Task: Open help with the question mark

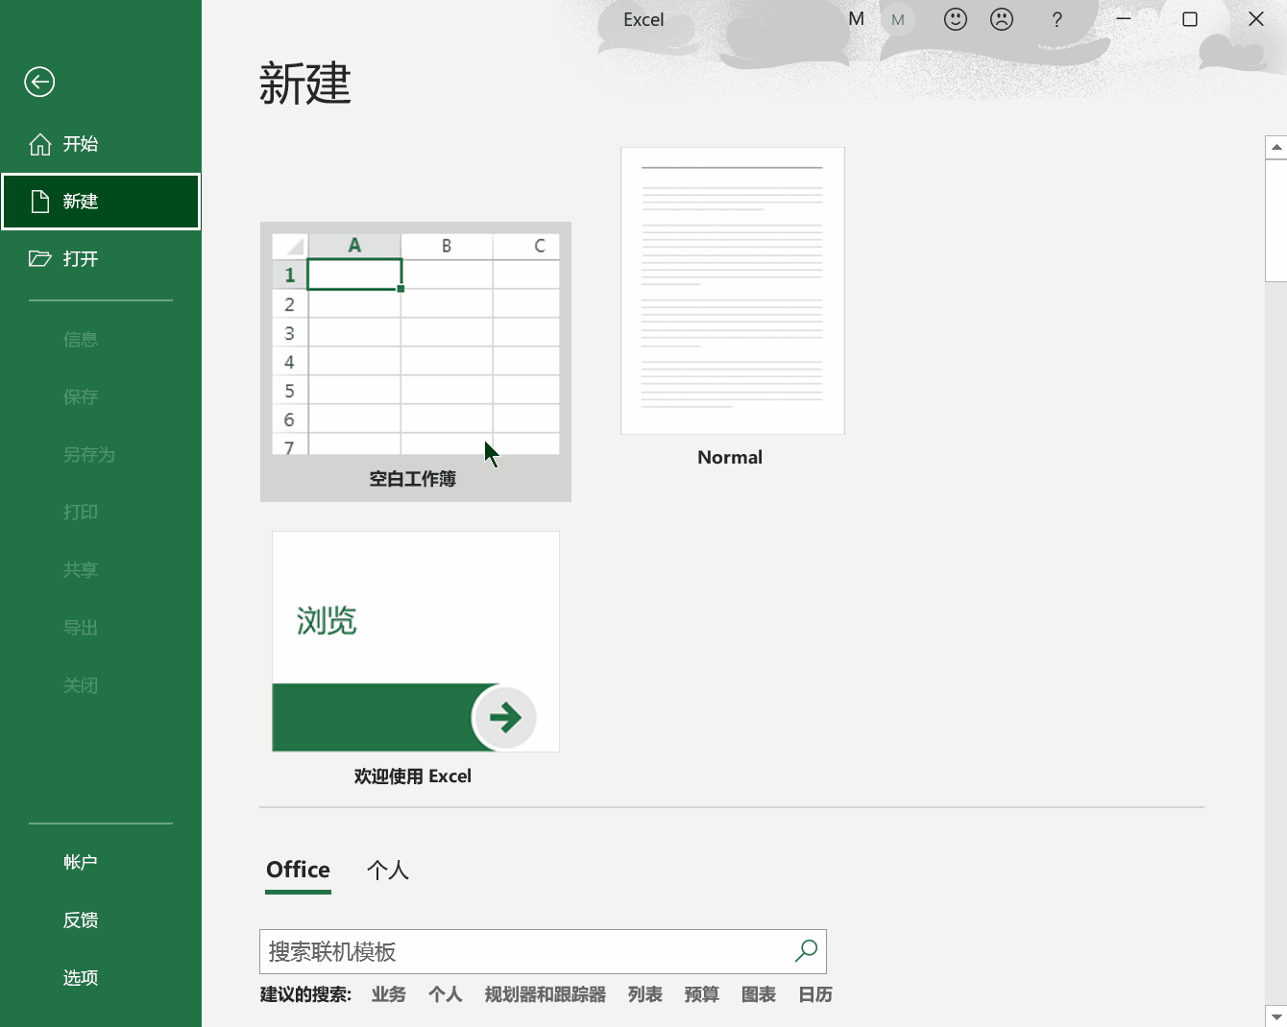Action: pos(1056,19)
